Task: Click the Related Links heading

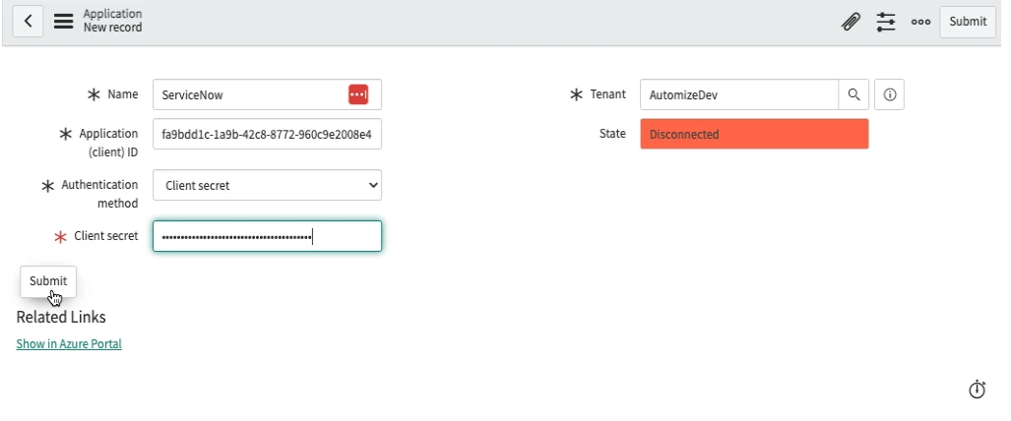Action: (x=61, y=317)
